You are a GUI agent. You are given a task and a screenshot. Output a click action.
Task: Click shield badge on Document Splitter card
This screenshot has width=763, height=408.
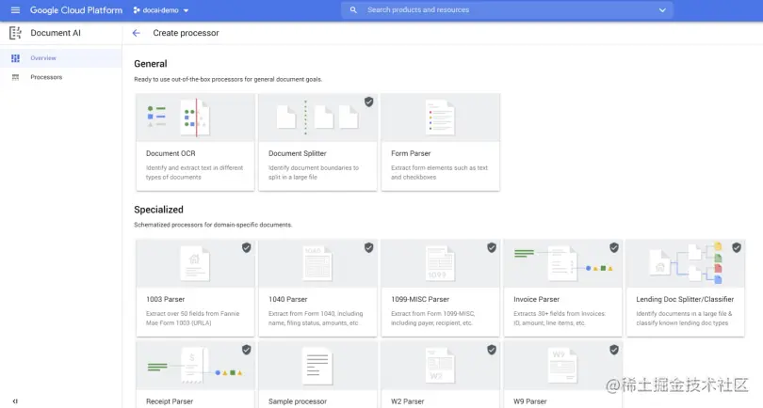tap(369, 102)
